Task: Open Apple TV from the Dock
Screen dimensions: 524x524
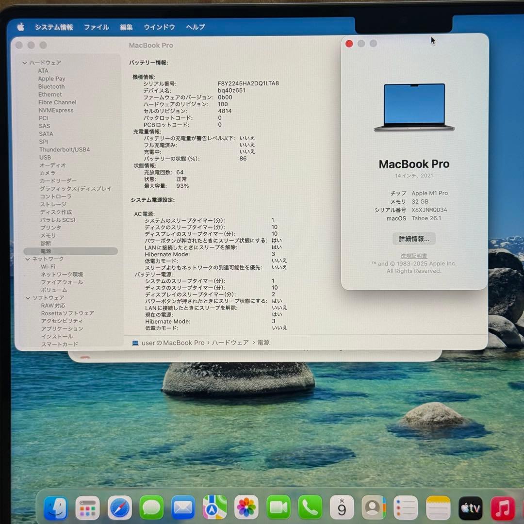Action: [470, 508]
